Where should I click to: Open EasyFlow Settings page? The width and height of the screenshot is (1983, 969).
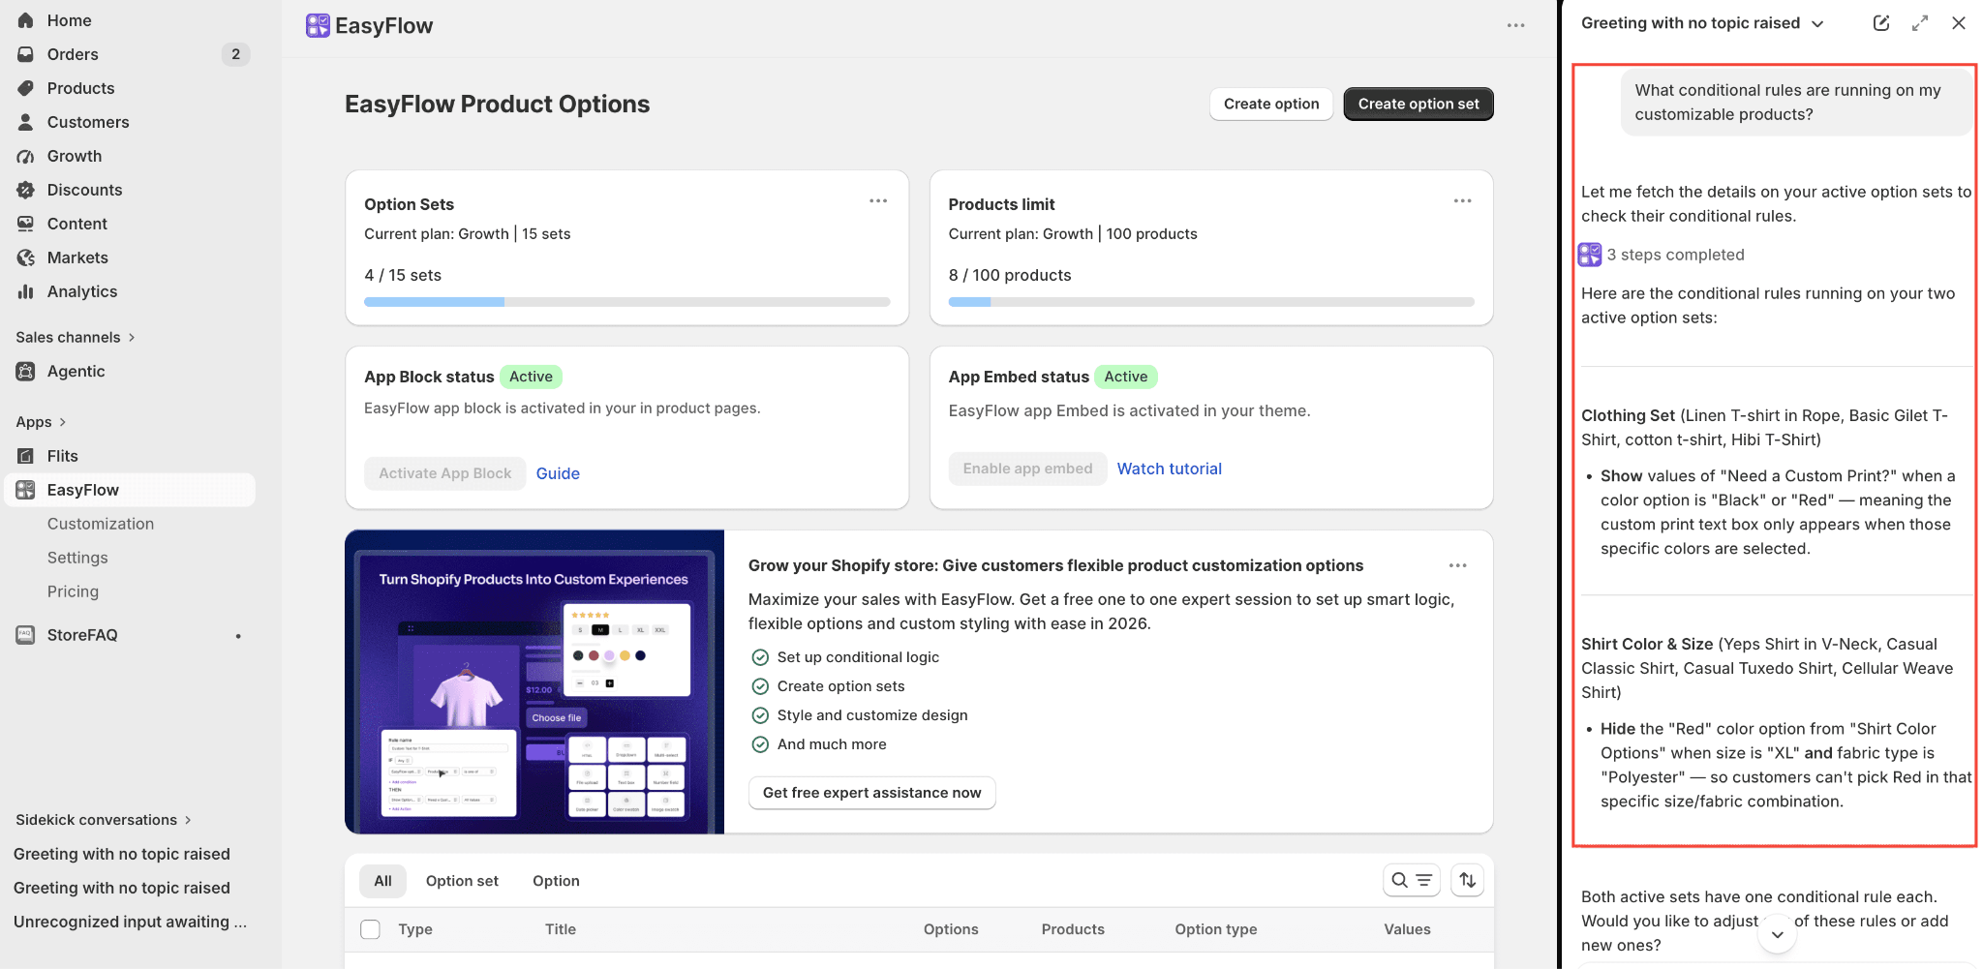click(77, 558)
